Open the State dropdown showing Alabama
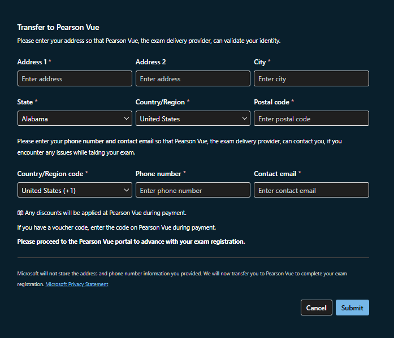Screen dimensions: 394x338 (75, 118)
